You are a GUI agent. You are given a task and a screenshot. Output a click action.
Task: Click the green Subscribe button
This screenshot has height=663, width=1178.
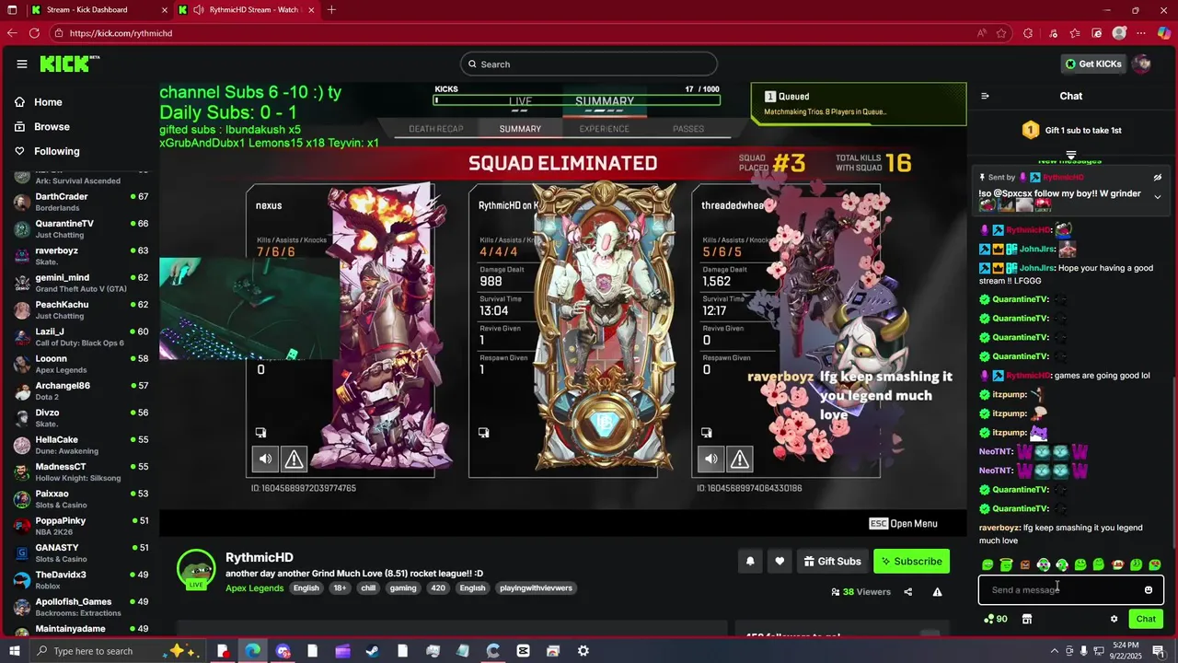911,561
